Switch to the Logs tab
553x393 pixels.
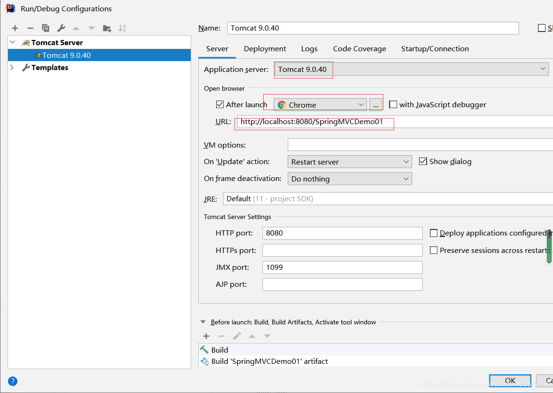point(309,49)
